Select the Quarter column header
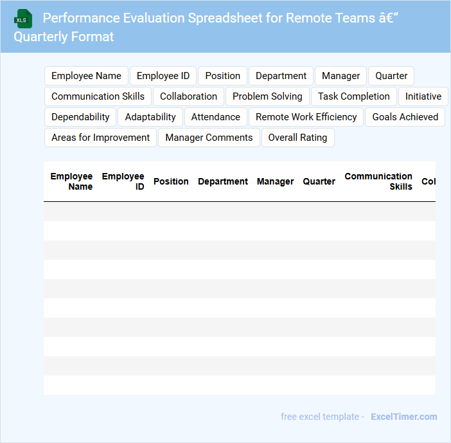The height and width of the screenshot is (443, 451). pos(319,181)
